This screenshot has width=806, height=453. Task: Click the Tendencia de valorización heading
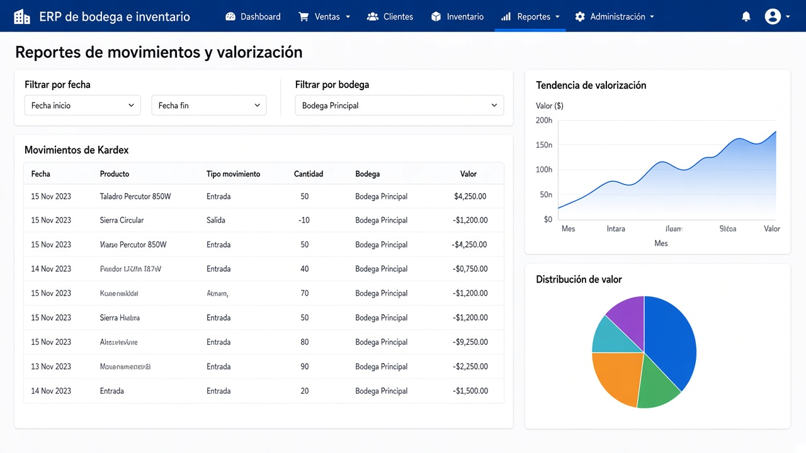pyautogui.click(x=591, y=85)
